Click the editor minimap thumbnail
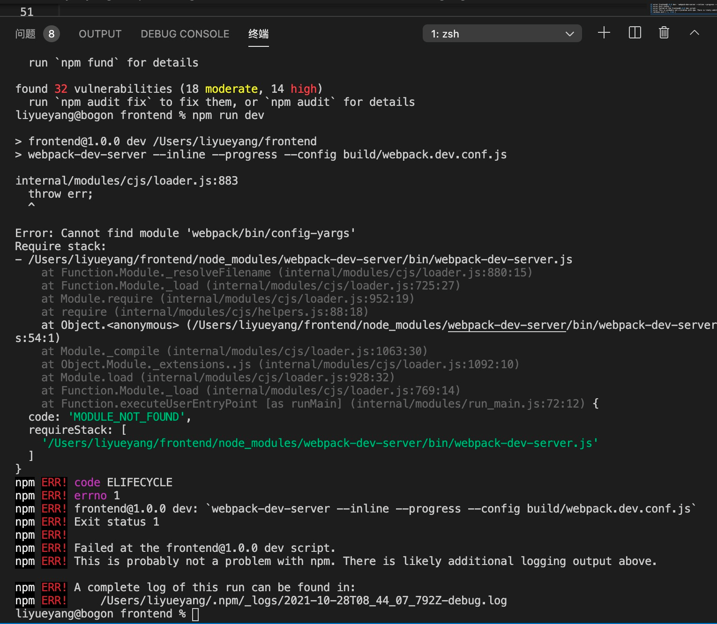The image size is (717, 624). [683, 8]
